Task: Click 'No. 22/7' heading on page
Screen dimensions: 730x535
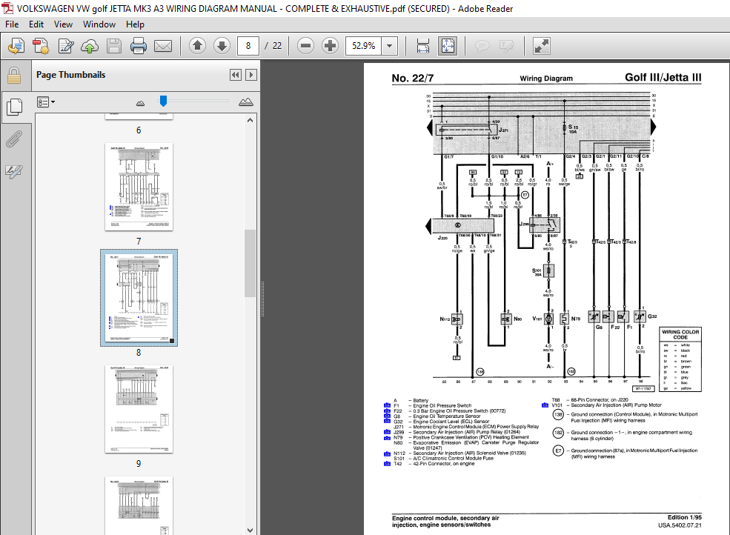Action: [x=413, y=79]
